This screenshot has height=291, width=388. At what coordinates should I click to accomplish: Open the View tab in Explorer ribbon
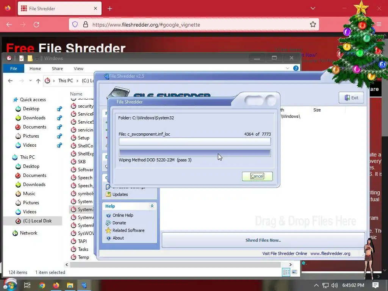(x=78, y=69)
